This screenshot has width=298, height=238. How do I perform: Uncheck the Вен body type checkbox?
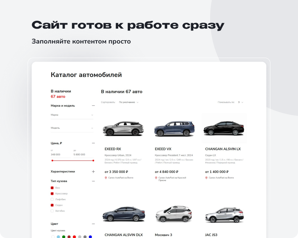(x=52, y=188)
